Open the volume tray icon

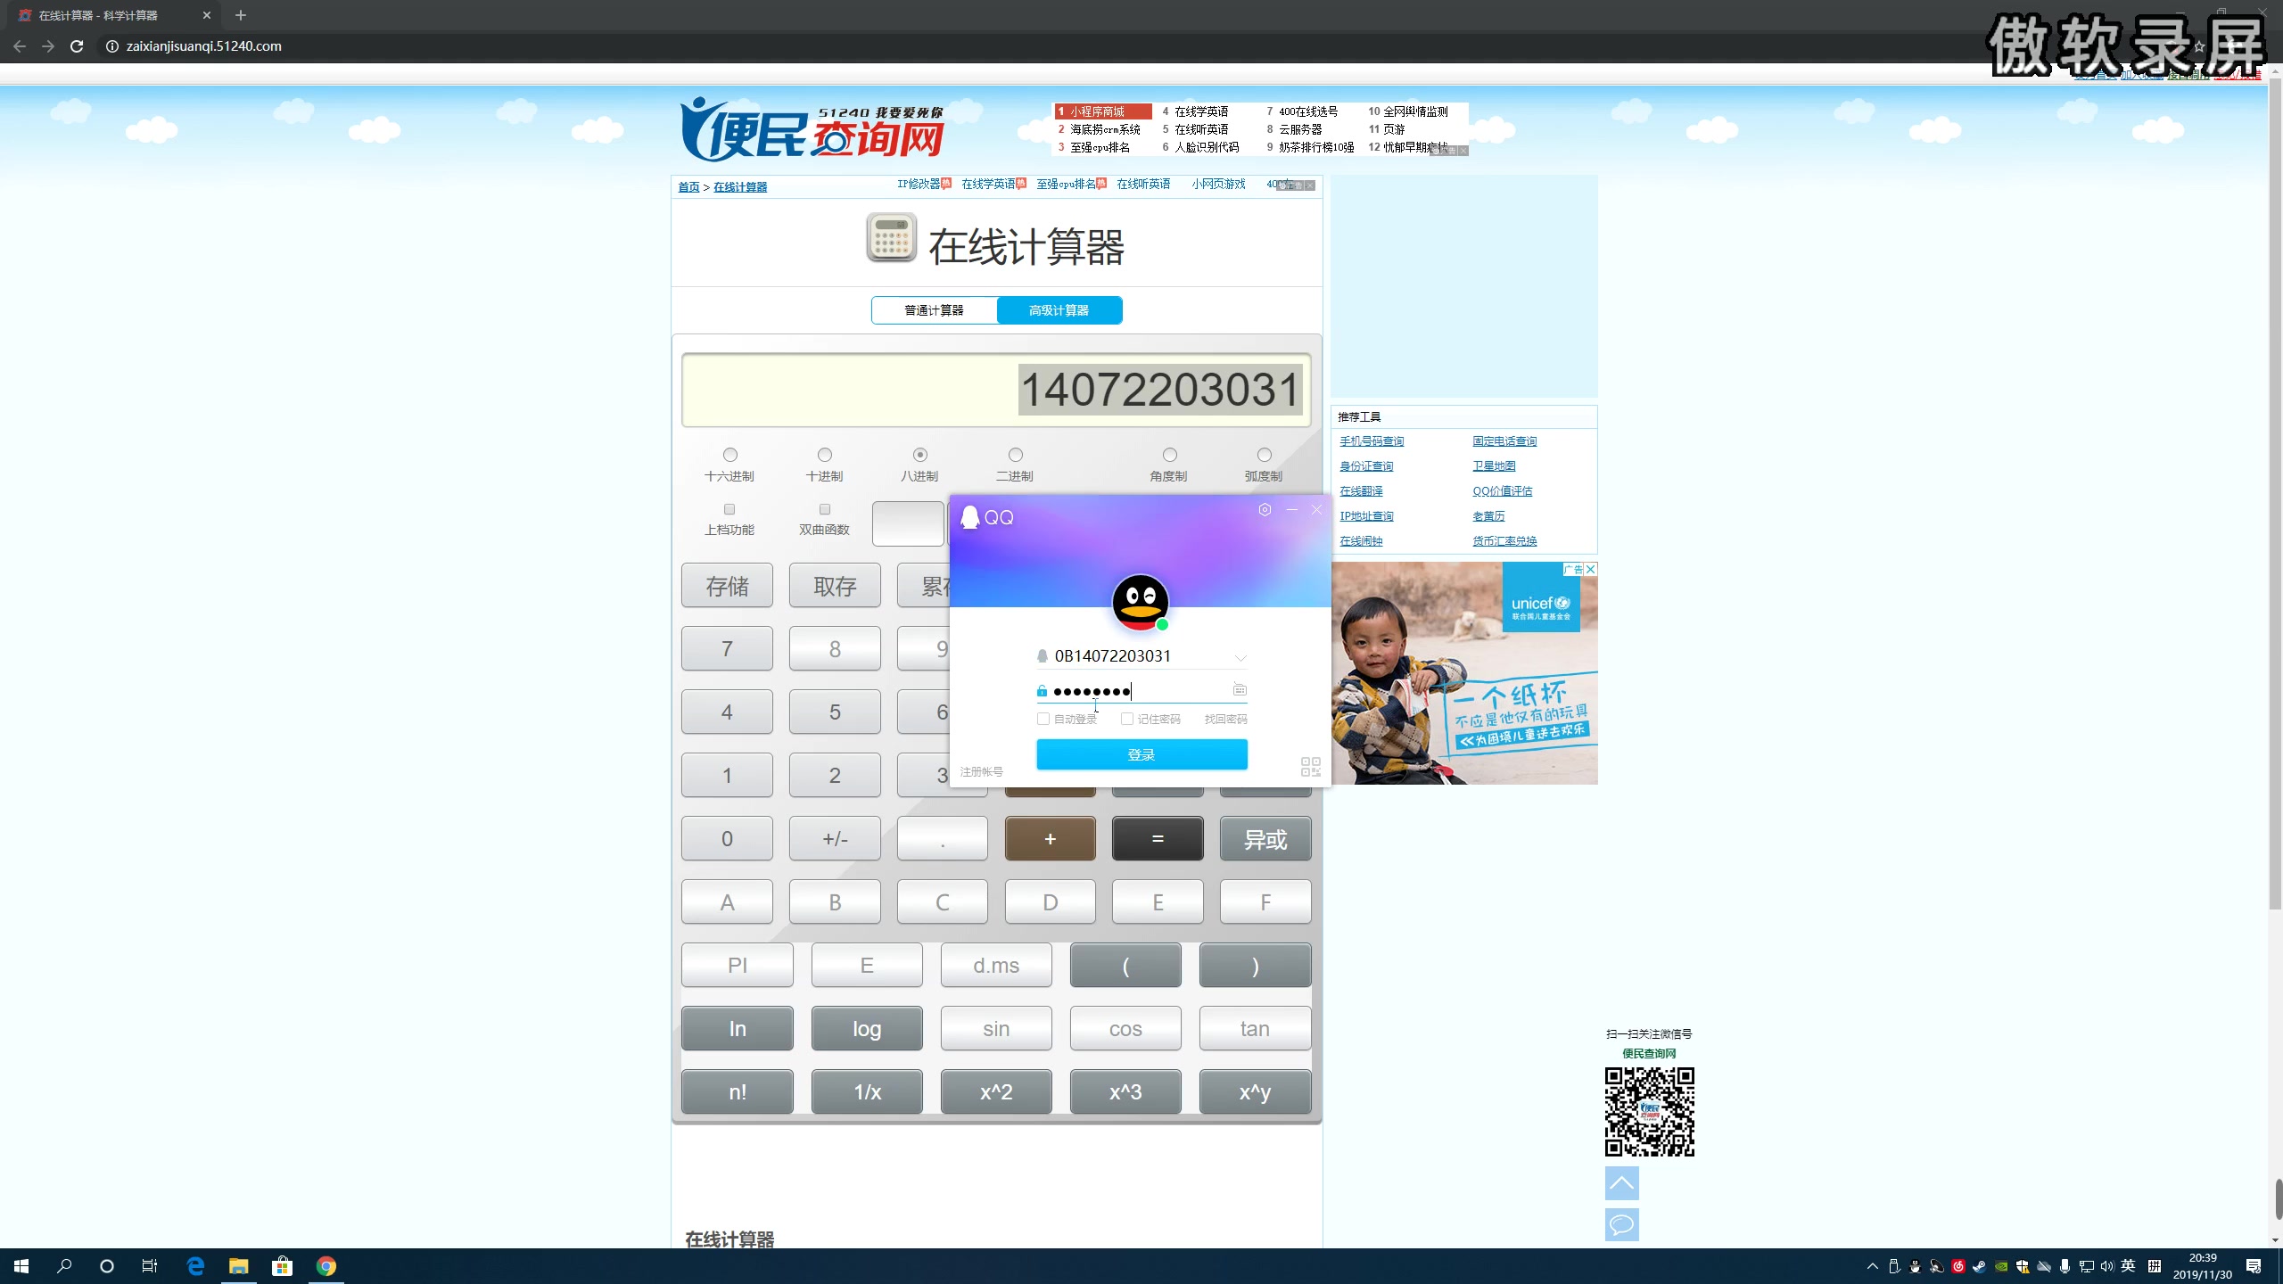pos(2107,1266)
